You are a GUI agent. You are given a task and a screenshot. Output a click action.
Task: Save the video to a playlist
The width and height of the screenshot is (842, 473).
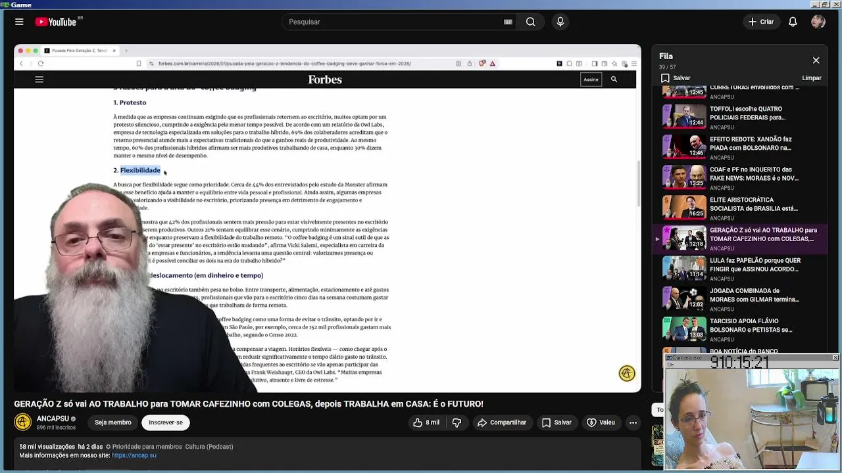(557, 422)
